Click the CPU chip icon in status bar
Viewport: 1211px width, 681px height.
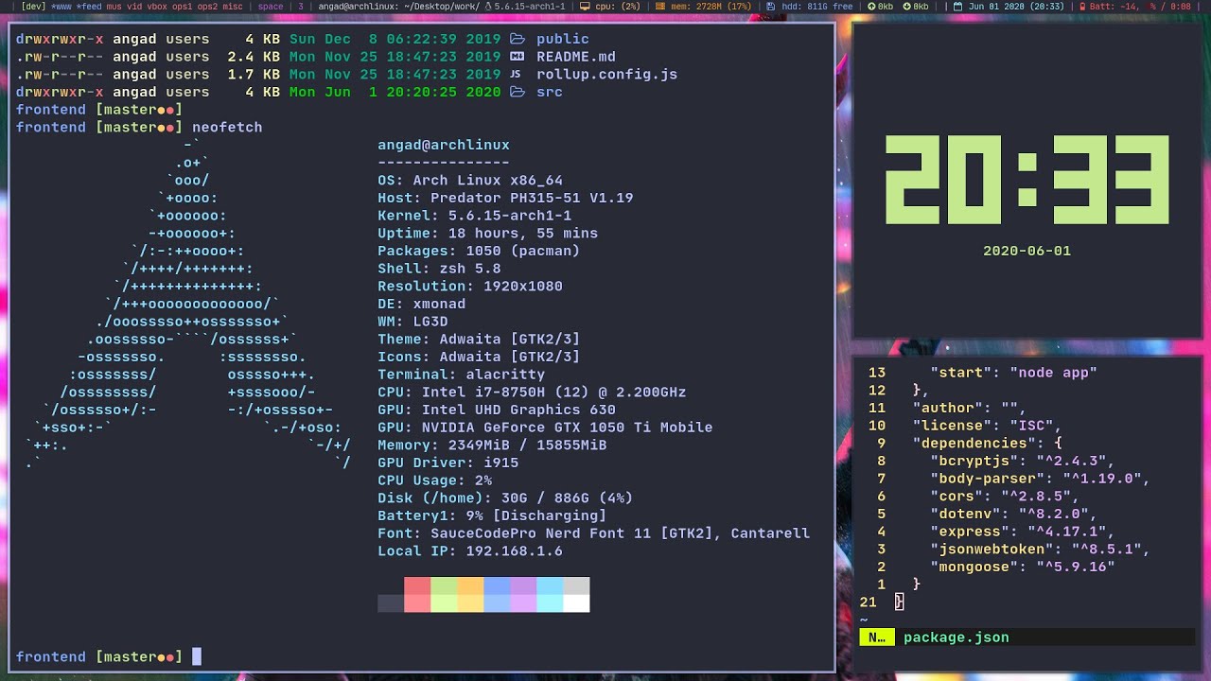point(585,6)
